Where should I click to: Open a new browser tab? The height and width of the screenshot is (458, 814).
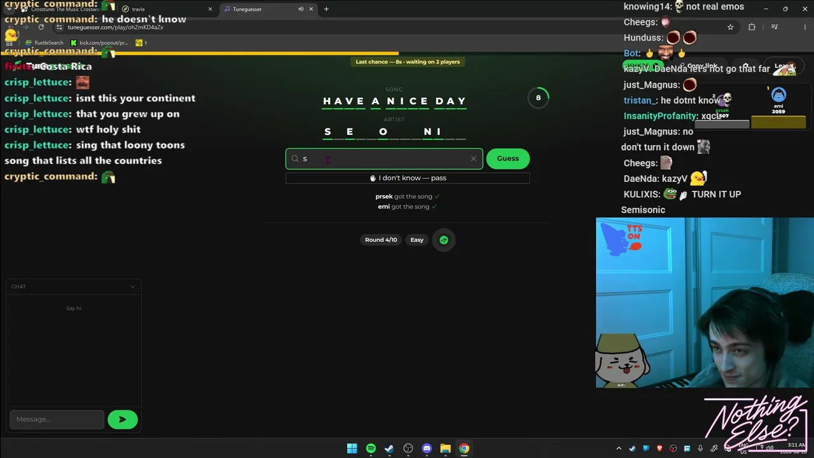click(326, 9)
